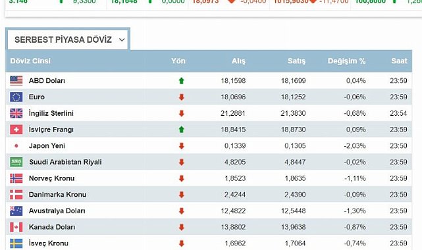Click the Yön column header
The image size is (422, 250).
(x=178, y=61)
